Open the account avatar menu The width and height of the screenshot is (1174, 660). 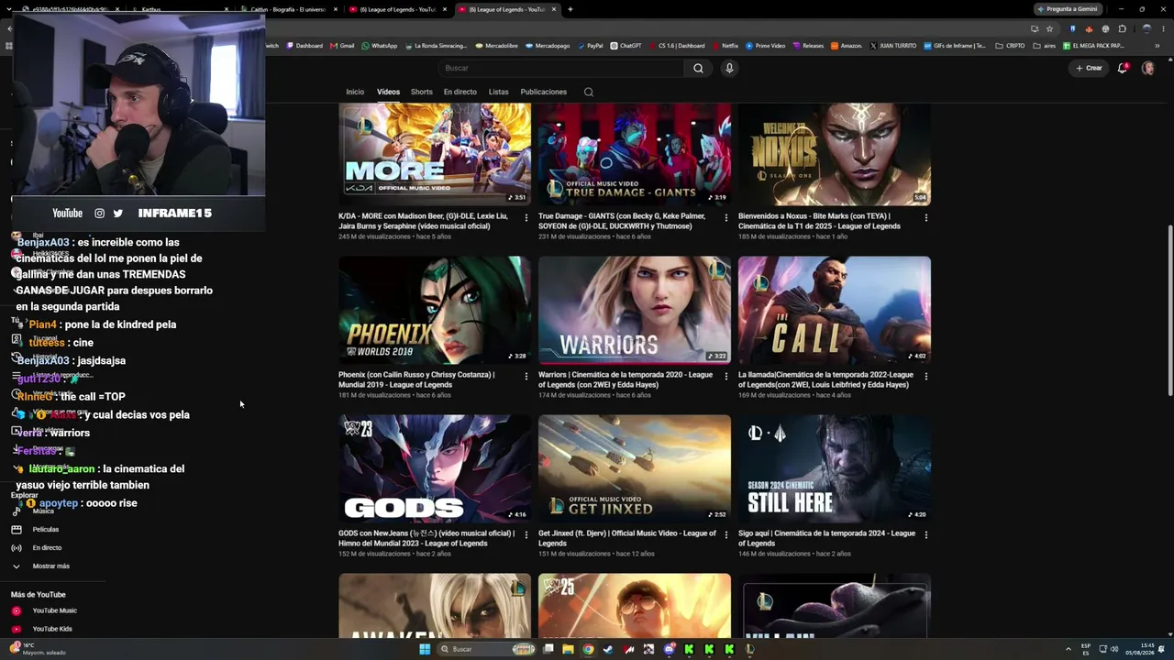click(1147, 68)
